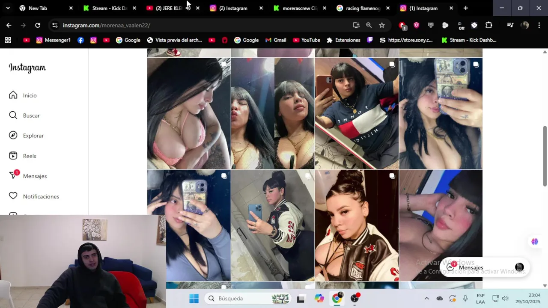This screenshot has width=548, height=308.
Task: Open post with pink top selfie
Action: point(189,113)
